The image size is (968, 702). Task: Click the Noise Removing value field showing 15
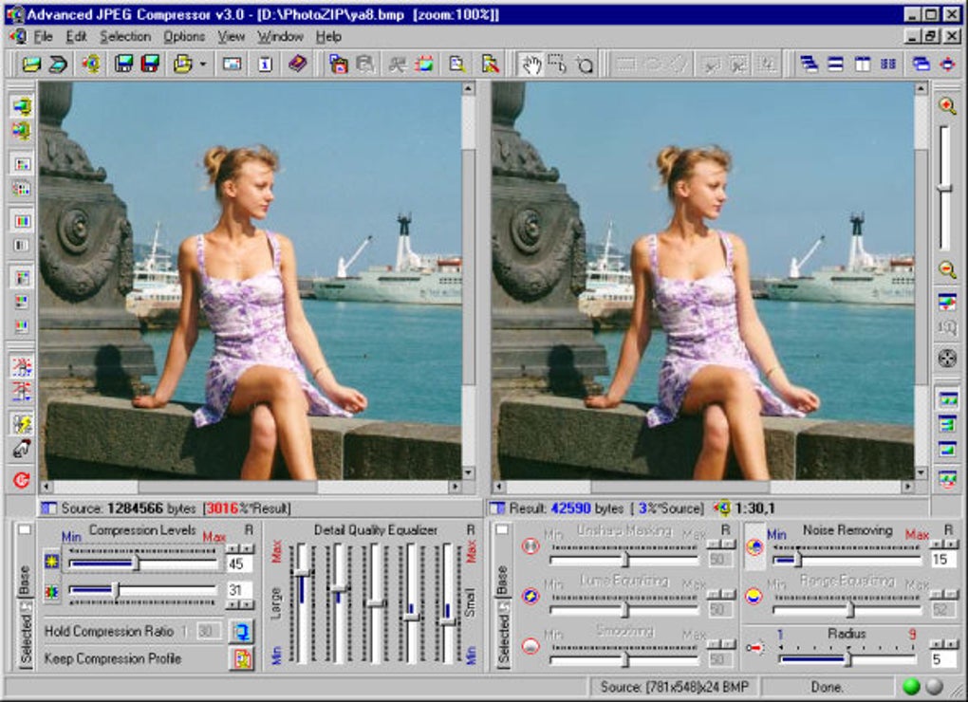click(942, 560)
